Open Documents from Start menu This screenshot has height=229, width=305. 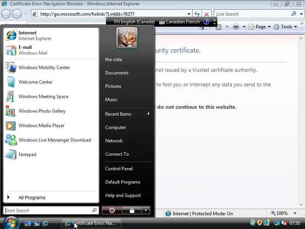click(117, 73)
